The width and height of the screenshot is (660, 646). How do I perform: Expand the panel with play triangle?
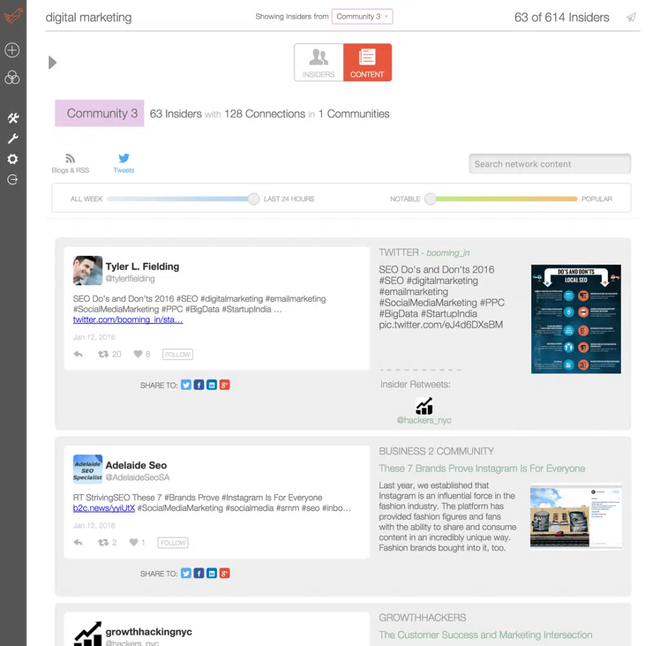(x=52, y=63)
